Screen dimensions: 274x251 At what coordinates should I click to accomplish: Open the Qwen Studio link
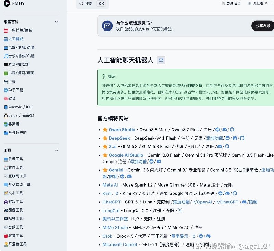click(122, 130)
